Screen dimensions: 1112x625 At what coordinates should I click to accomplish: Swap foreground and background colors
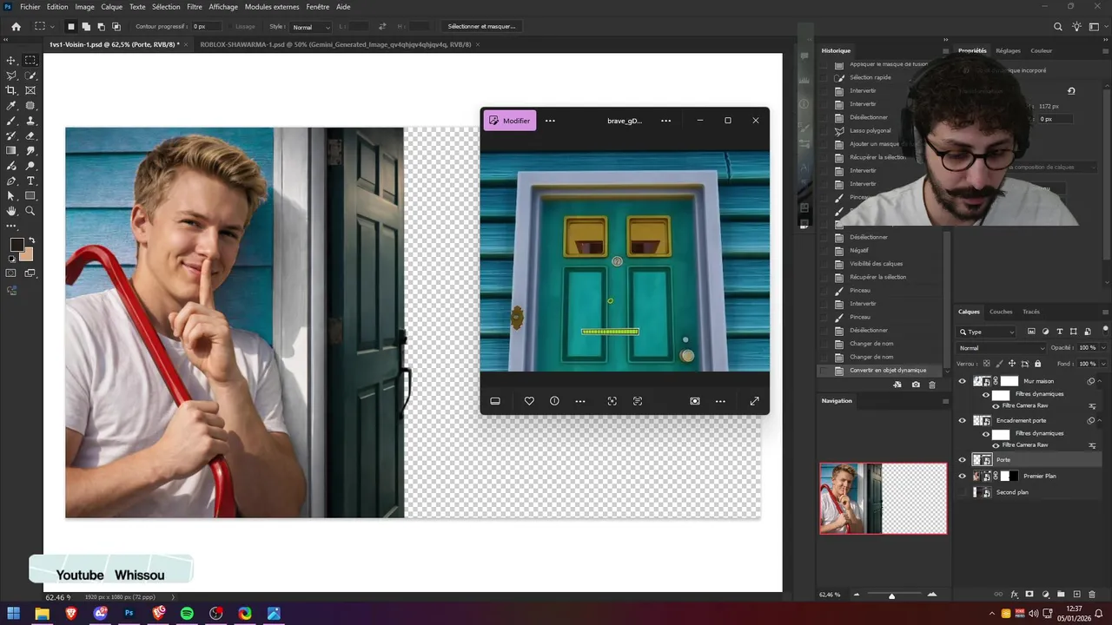(x=32, y=240)
